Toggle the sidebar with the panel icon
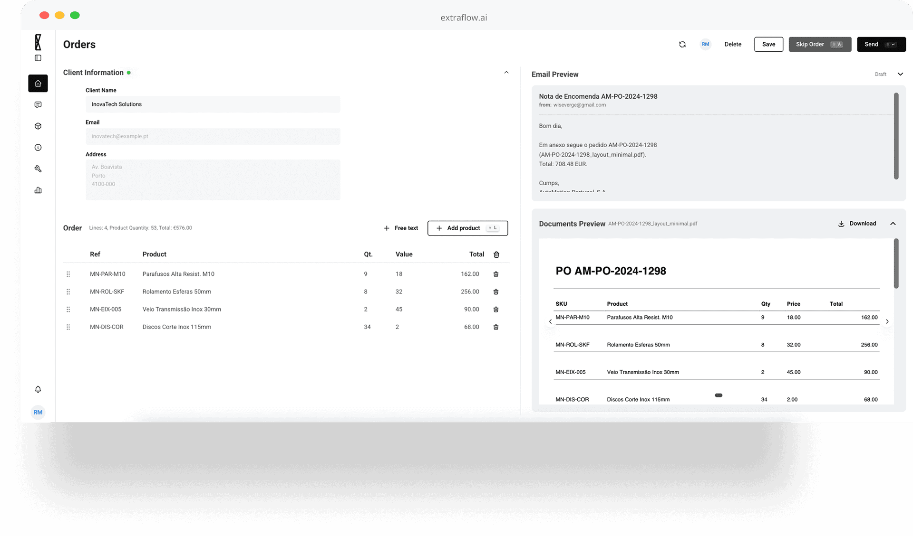The image size is (913, 536). [38, 58]
